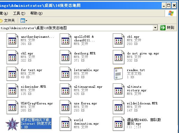This screenshot has height=133, width=179.
Task: Expand the address bar dropdown arrow
Action: 155,28
